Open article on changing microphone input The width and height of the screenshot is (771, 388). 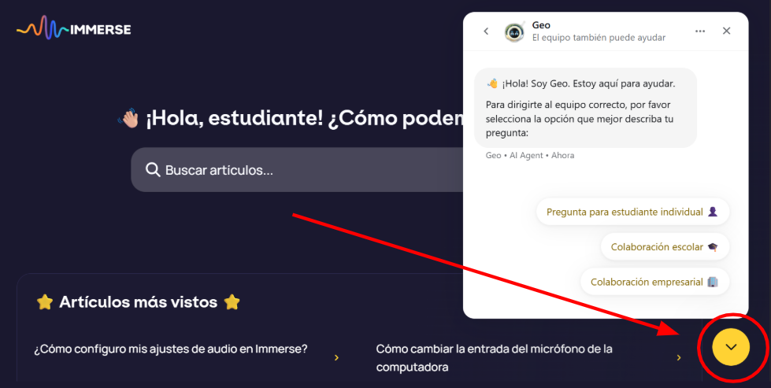[x=494, y=358]
